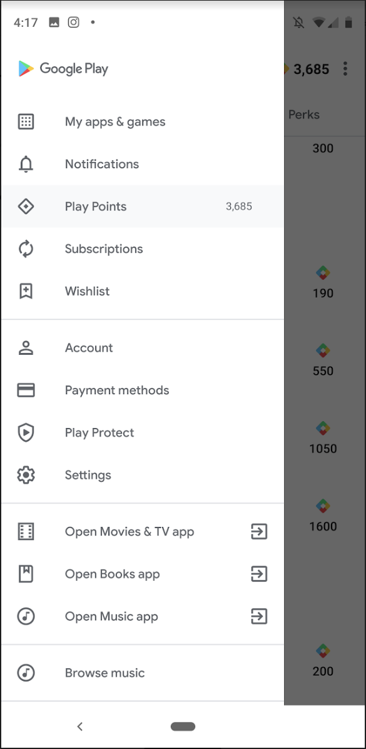Open the overflow three-dot menu
The width and height of the screenshot is (366, 749).
(345, 69)
